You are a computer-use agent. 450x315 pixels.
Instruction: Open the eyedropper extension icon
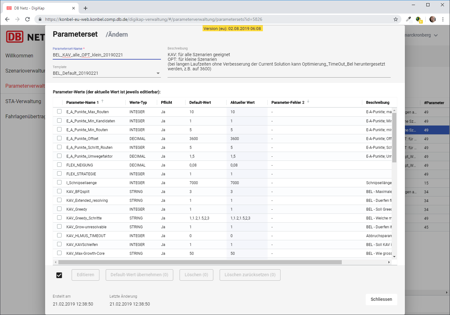click(408, 19)
